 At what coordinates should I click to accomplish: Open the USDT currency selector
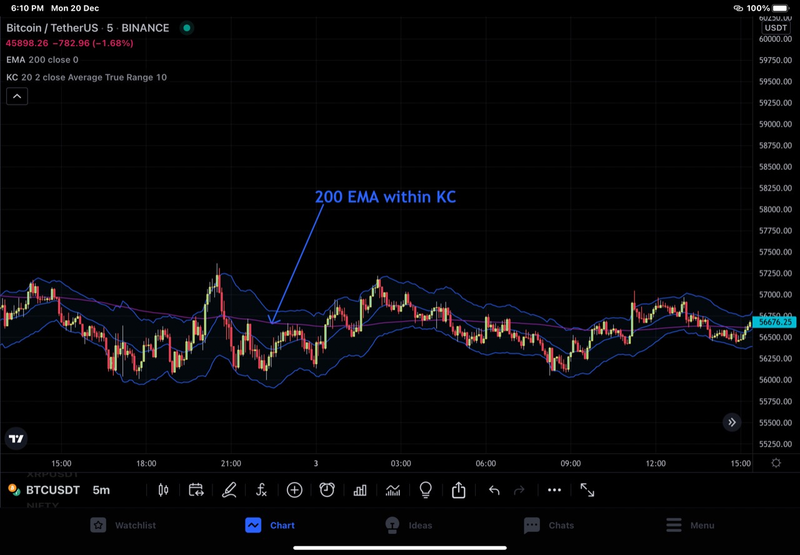(x=776, y=27)
